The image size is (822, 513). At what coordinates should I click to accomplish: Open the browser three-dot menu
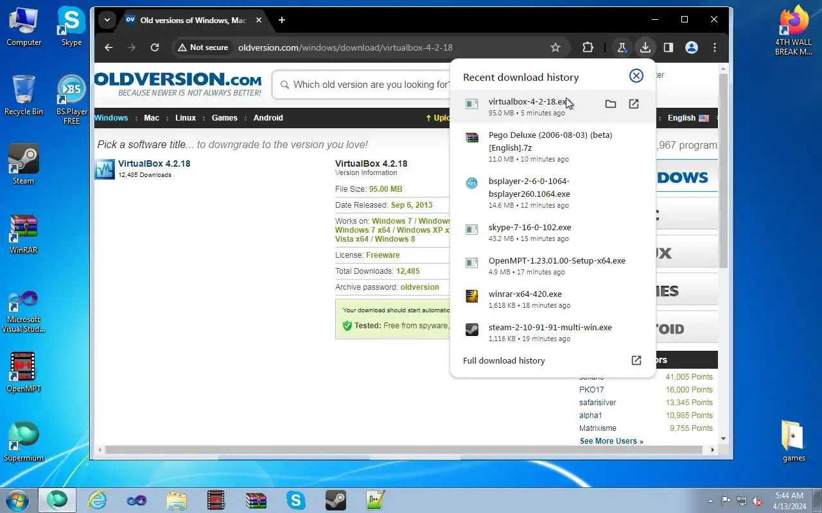pos(715,47)
